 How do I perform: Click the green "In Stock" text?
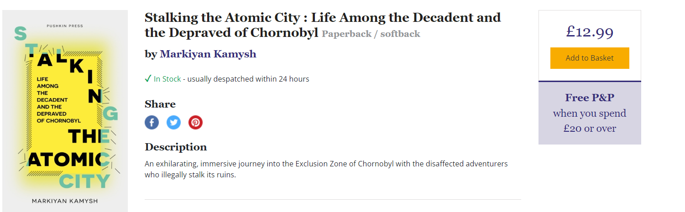coord(167,79)
